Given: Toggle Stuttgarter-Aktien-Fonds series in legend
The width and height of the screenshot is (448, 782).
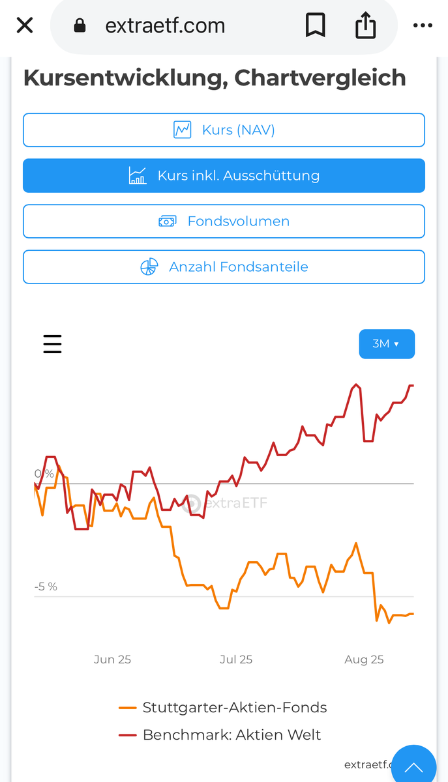Looking at the screenshot, I should (x=235, y=707).
